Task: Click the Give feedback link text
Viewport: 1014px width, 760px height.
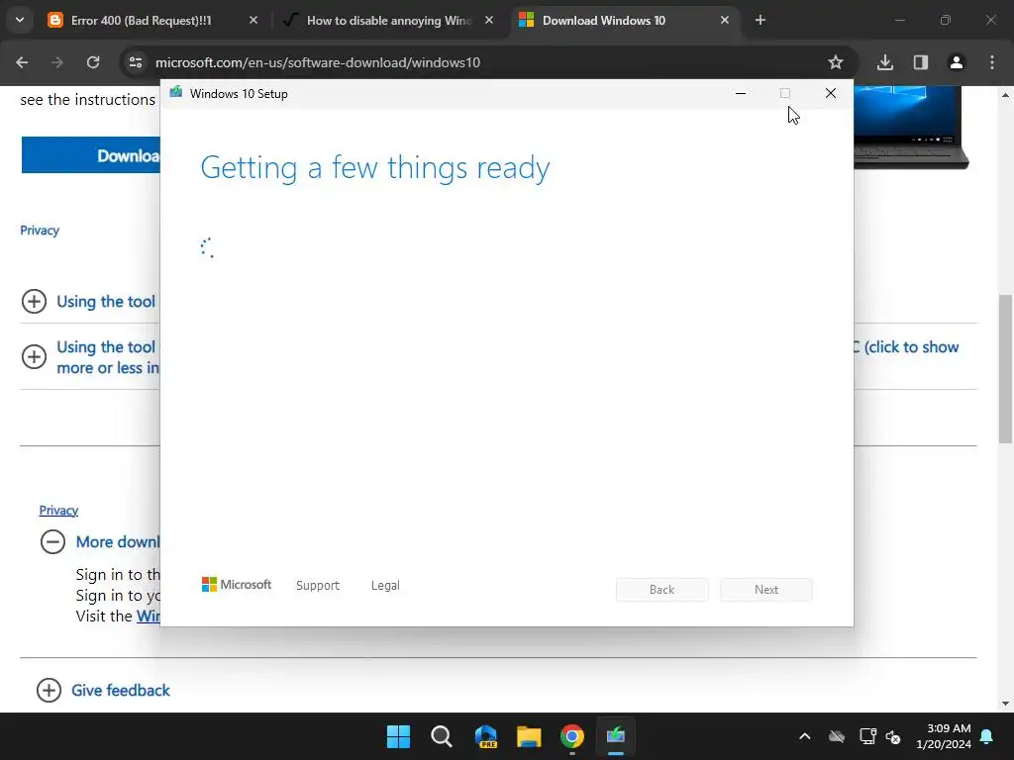Action: click(x=120, y=690)
